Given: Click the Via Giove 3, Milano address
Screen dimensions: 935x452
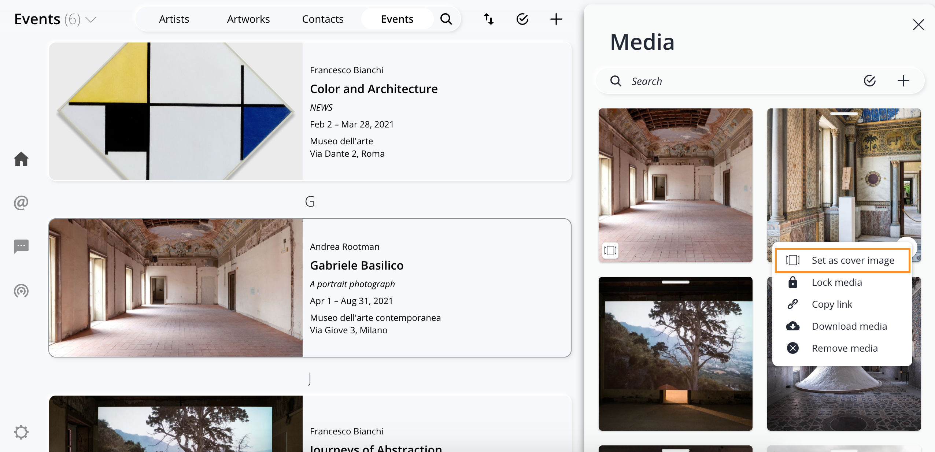Looking at the screenshot, I should pyautogui.click(x=348, y=330).
